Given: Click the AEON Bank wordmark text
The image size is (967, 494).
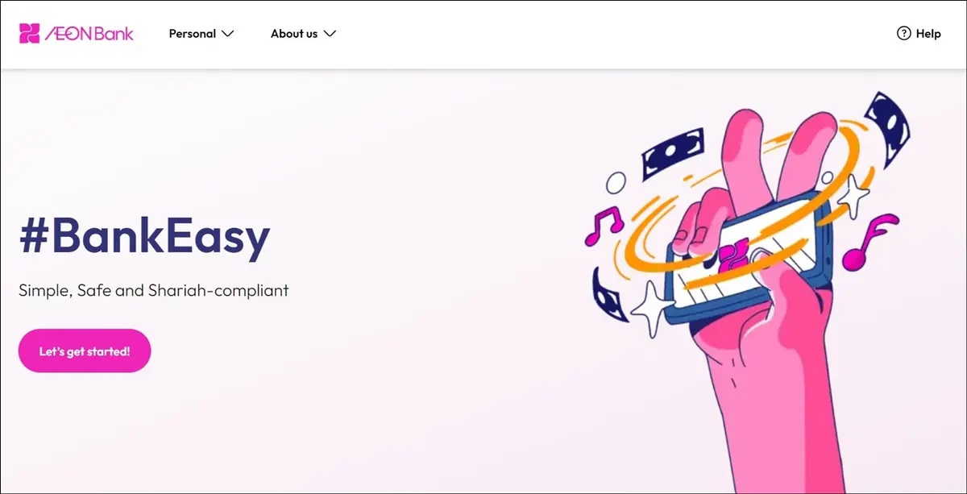Looking at the screenshot, I should tap(89, 34).
